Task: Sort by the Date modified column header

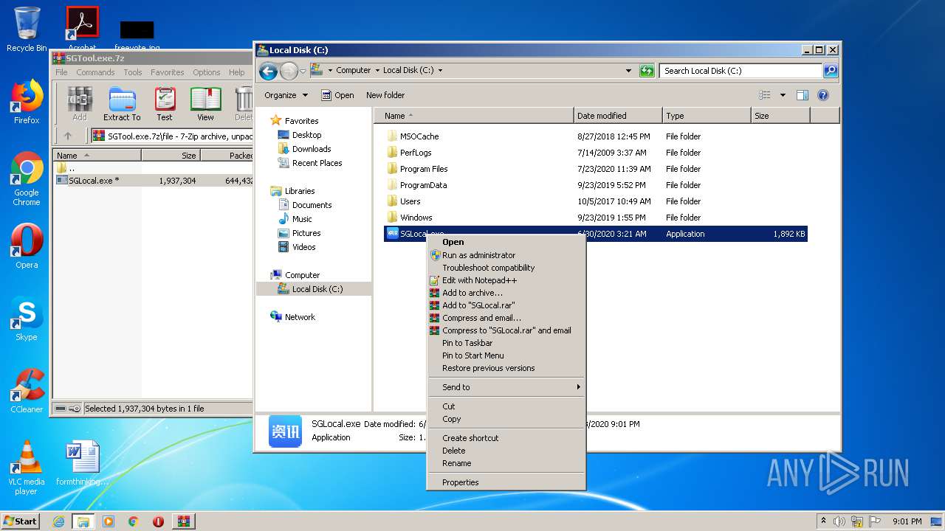Action: [x=618, y=116]
